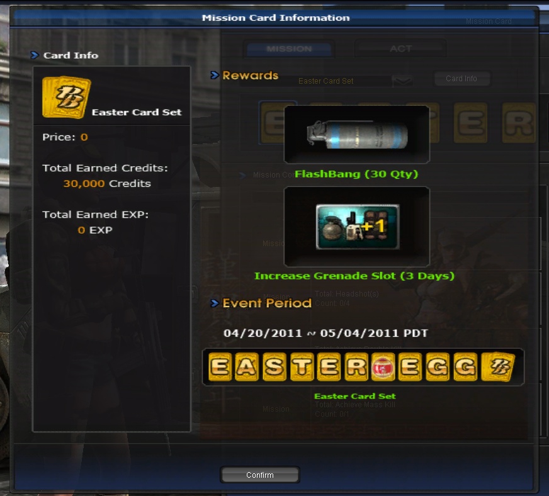Click the Event Period section arrow

pos(214,303)
